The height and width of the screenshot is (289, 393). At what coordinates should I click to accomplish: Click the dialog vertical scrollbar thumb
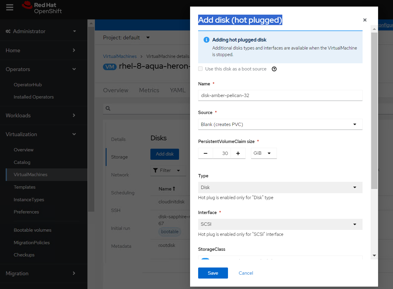pyautogui.click(x=374, y=110)
